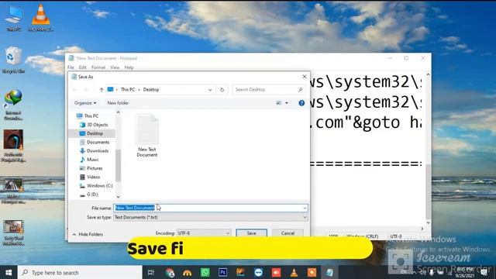Expand the address bar history dropdown
This screenshot has width=496, height=279.
coord(210,90)
